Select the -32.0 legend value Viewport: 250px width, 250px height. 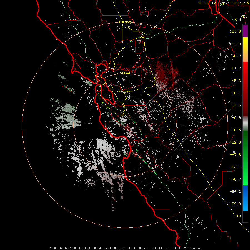(x=235, y=142)
